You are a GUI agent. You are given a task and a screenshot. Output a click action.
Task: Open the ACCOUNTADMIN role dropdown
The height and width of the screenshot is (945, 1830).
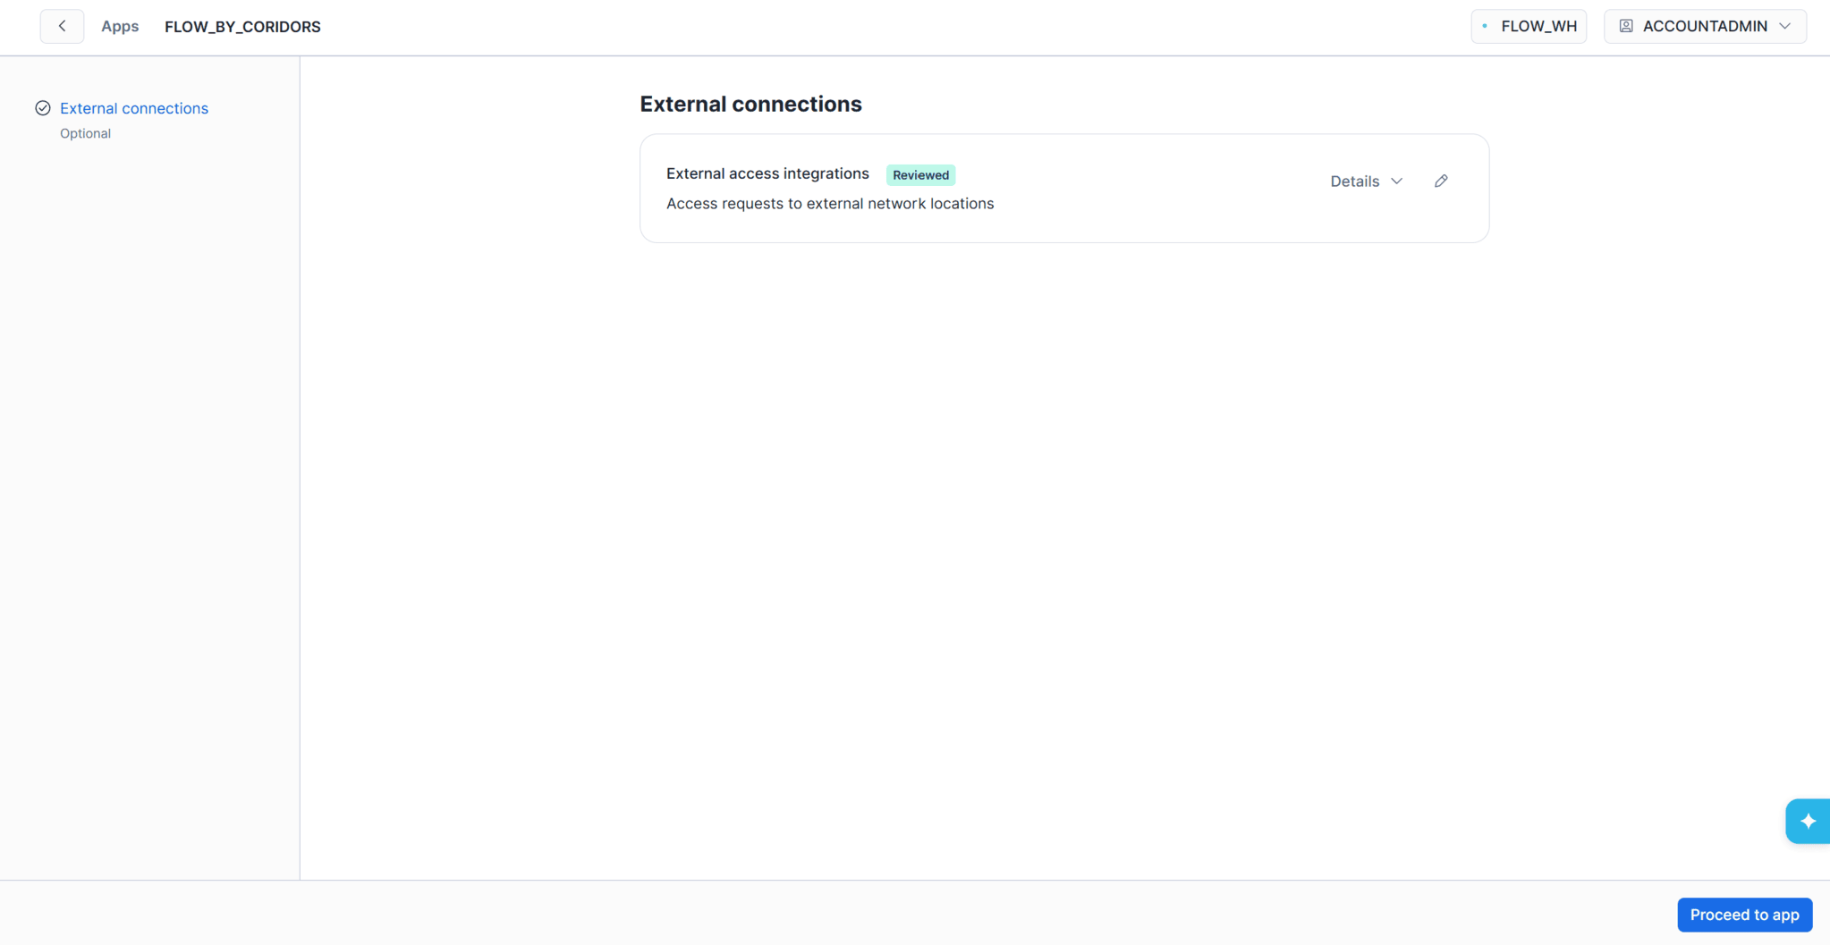pos(1705,26)
